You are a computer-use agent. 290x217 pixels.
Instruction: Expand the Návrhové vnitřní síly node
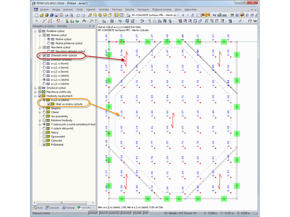click(x=35, y=92)
